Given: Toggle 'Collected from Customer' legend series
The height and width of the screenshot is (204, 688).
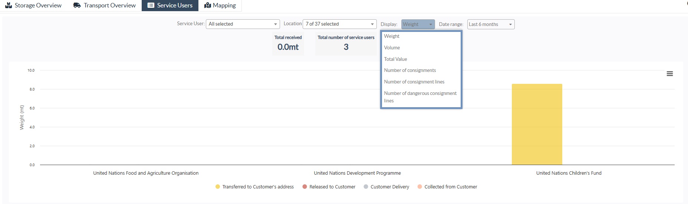Looking at the screenshot, I should click(447, 187).
